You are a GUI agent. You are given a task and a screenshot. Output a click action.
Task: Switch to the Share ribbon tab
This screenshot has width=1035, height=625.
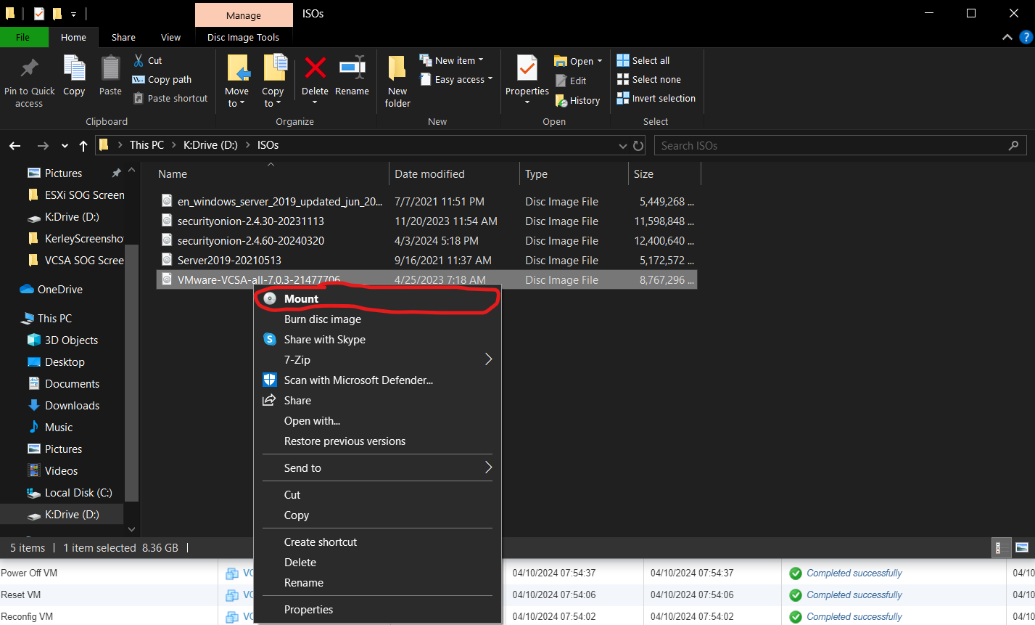coord(123,37)
